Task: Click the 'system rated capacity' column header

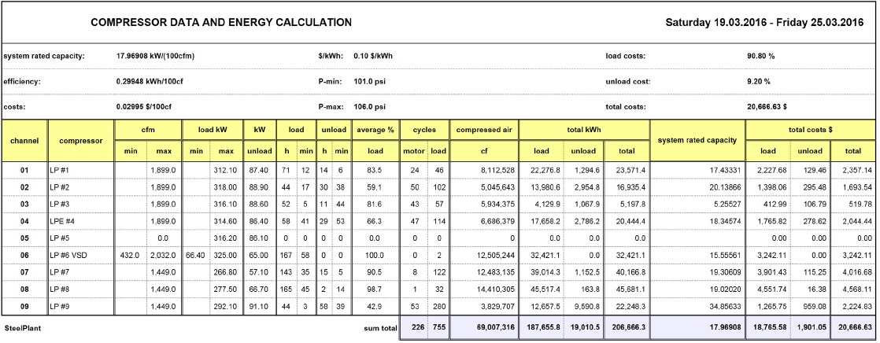Action: click(x=697, y=140)
